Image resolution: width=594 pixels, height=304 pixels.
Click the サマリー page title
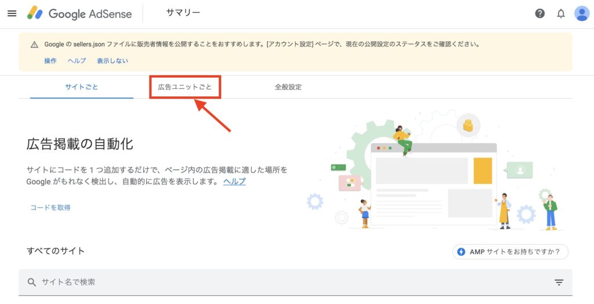(183, 13)
